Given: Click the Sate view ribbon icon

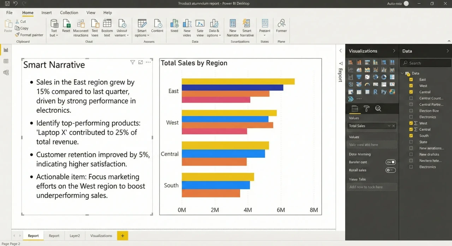Looking at the screenshot, I should coord(200,24).
